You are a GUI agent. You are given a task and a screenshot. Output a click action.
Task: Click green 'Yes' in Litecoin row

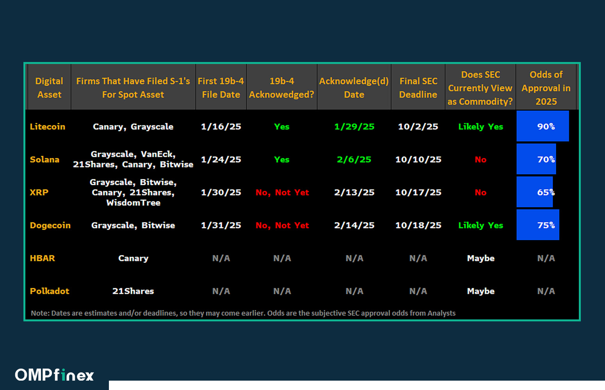point(282,126)
